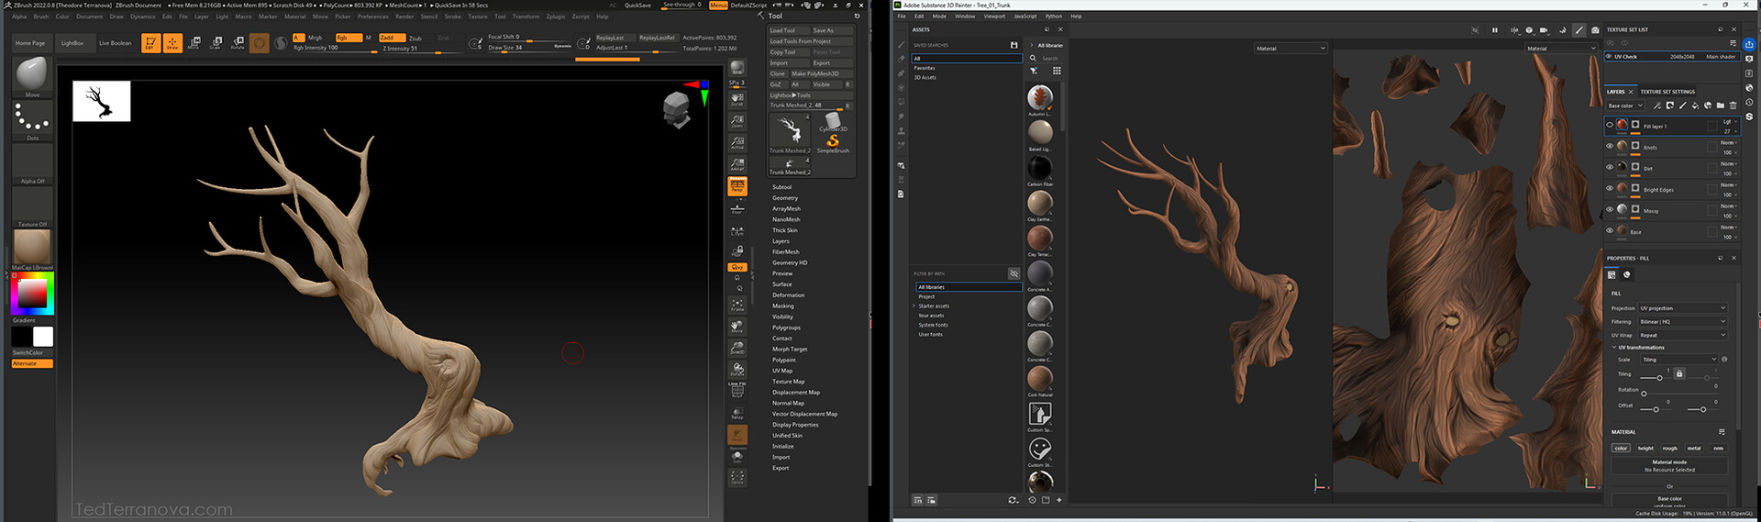Hide the Bright Edges layer
1761x522 pixels.
1610,188
